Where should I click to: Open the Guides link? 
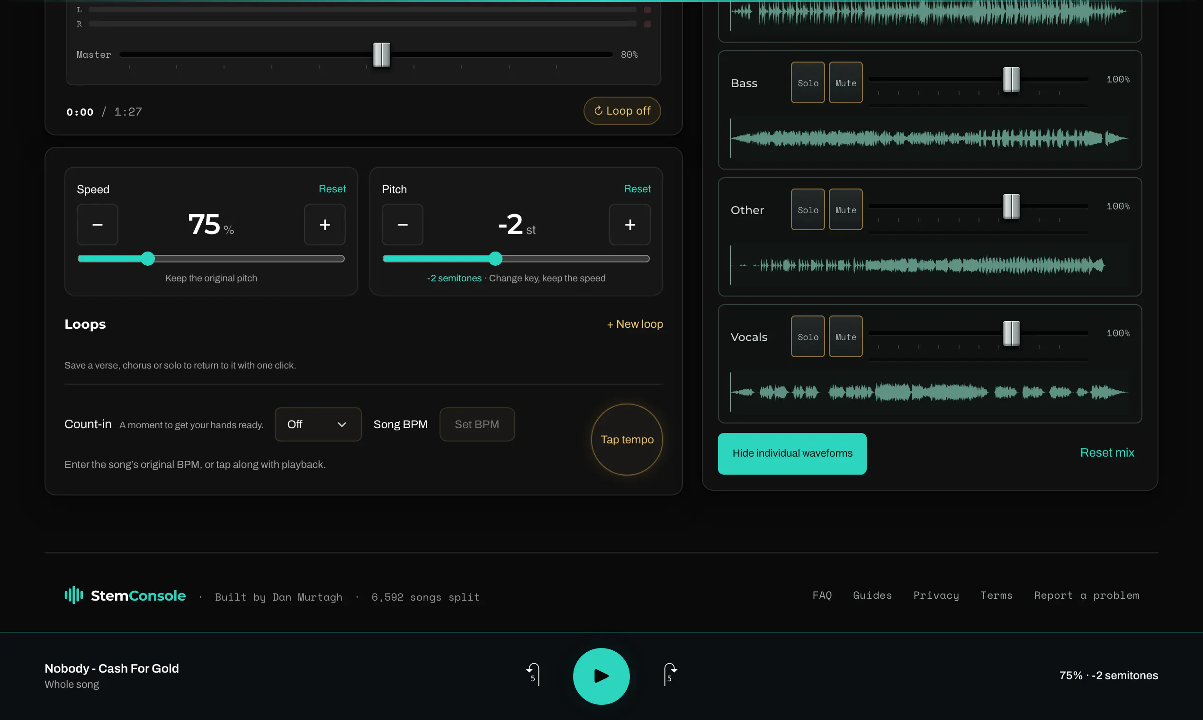click(x=872, y=595)
